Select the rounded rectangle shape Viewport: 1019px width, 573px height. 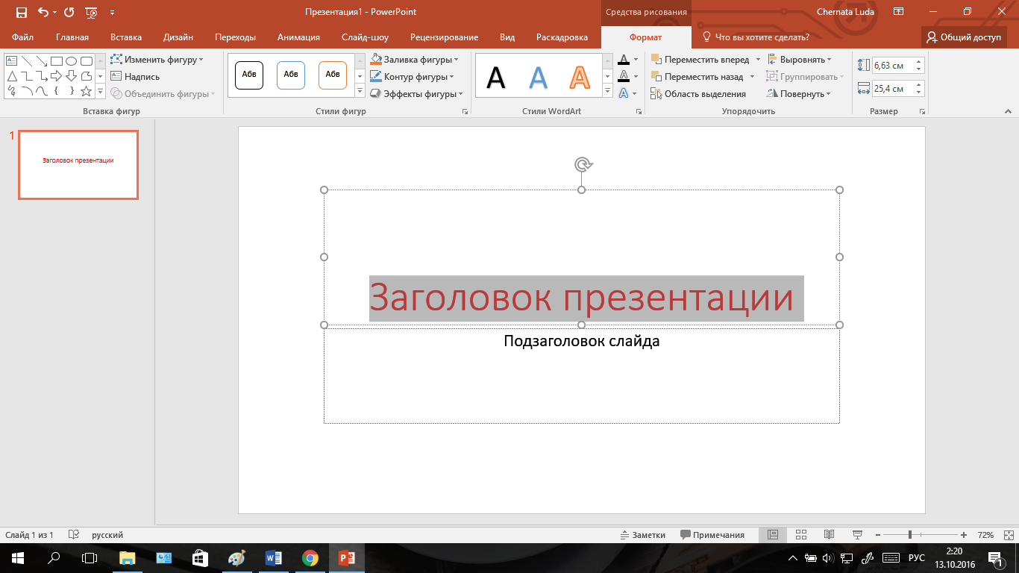click(x=87, y=61)
